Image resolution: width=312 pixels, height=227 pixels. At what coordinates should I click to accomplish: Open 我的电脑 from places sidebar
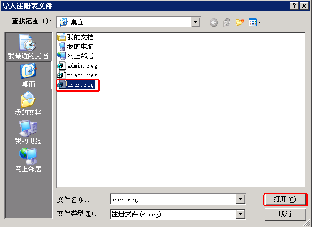[28, 132]
